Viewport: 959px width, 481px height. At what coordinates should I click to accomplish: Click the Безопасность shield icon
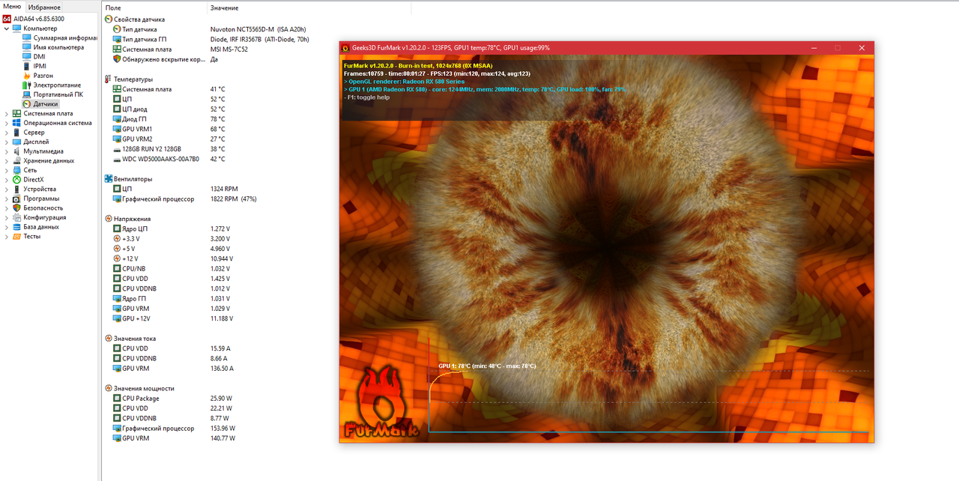(16, 208)
